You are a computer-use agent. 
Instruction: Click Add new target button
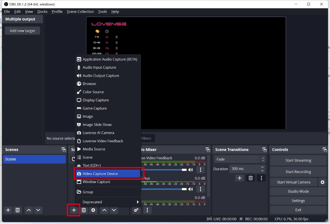(x=22, y=31)
